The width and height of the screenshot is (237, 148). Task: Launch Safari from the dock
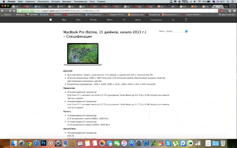(36, 143)
